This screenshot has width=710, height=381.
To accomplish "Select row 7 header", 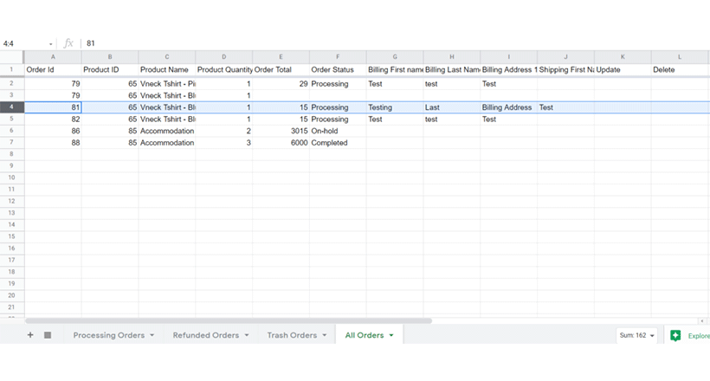I will tap(12, 142).
